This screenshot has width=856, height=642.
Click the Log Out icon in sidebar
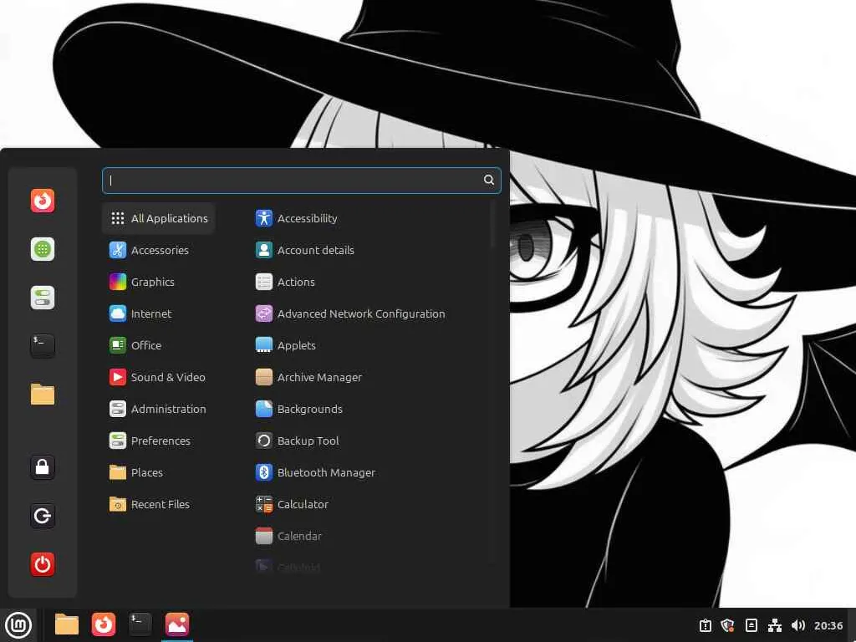[x=43, y=515]
